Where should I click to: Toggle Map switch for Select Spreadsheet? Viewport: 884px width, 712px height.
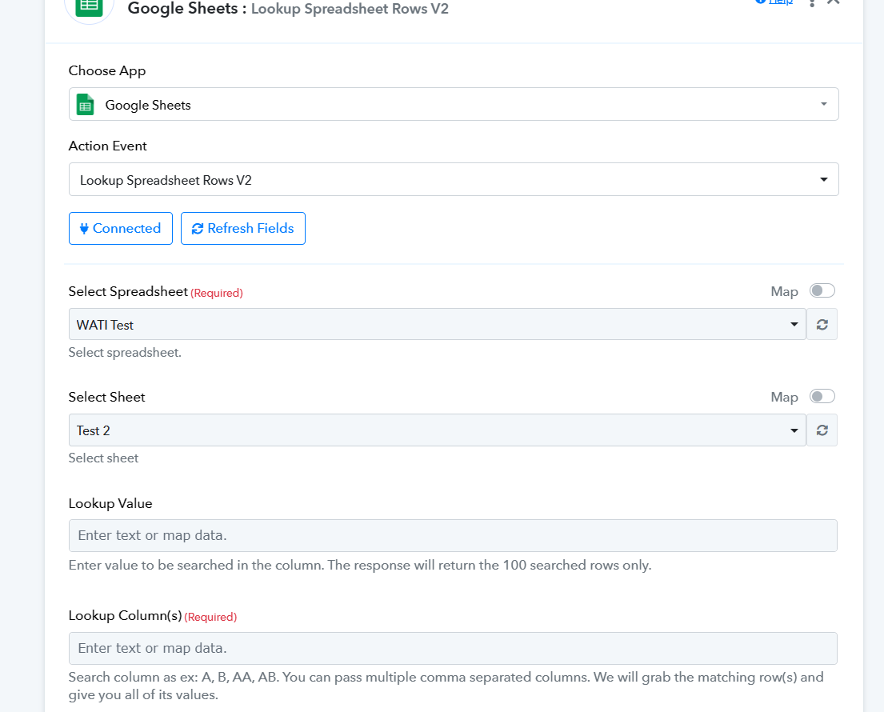822,291
